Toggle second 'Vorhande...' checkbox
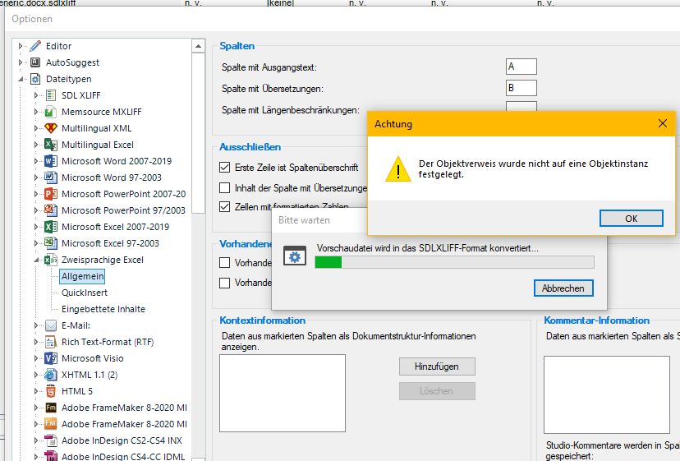680x461 pixels. (x=225, y=283)
